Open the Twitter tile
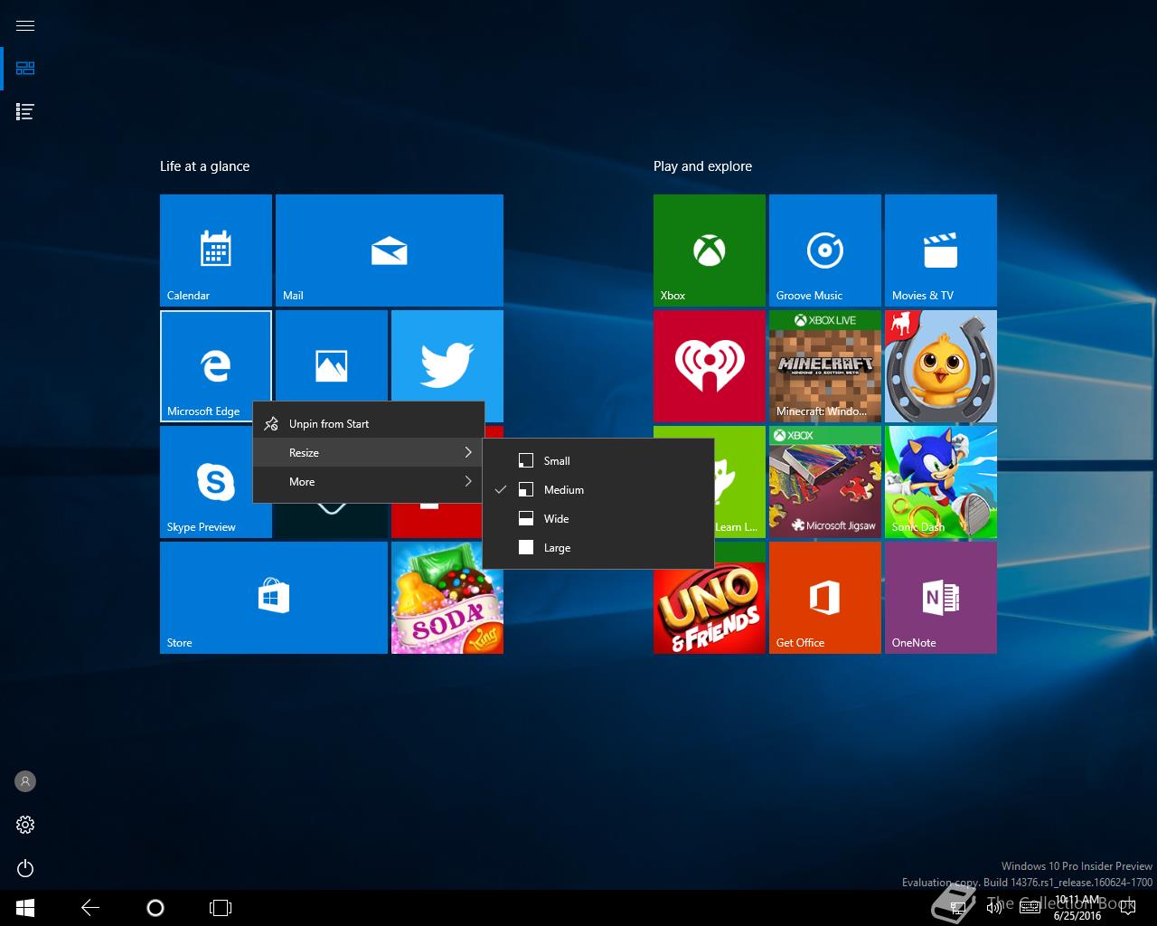The image size is (1157, 926). pos(447,356)
